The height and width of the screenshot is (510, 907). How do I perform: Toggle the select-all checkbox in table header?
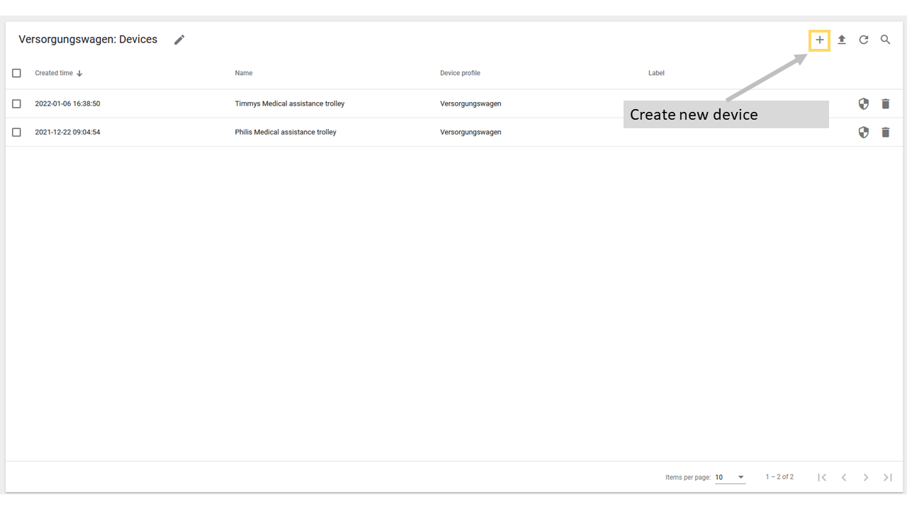point(17,73)
